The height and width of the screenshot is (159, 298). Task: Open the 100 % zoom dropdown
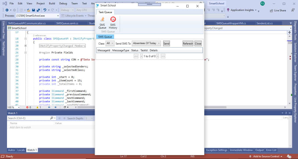click(x=13, y=107)
